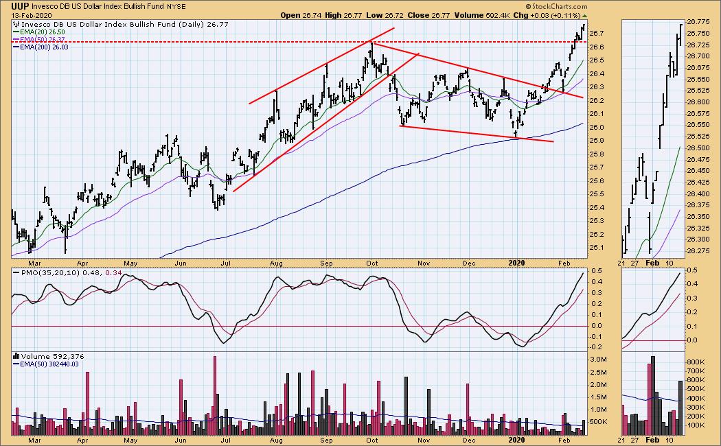This screenshot has height=446, width=721.
Task: Click the 26.575 label on the inset axis
Action: pyautogui.click(x=698, y=113)
